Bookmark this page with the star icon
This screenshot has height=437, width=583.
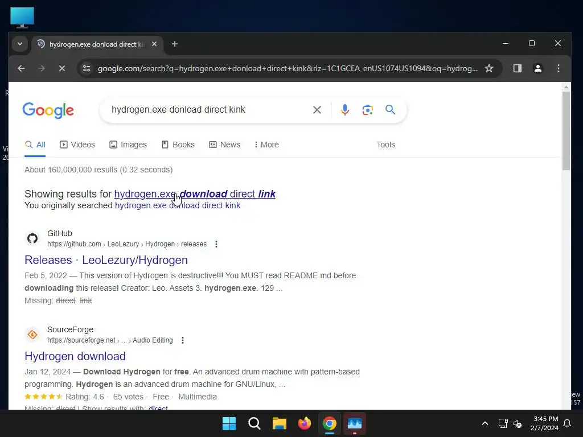[x=489, y=68]
